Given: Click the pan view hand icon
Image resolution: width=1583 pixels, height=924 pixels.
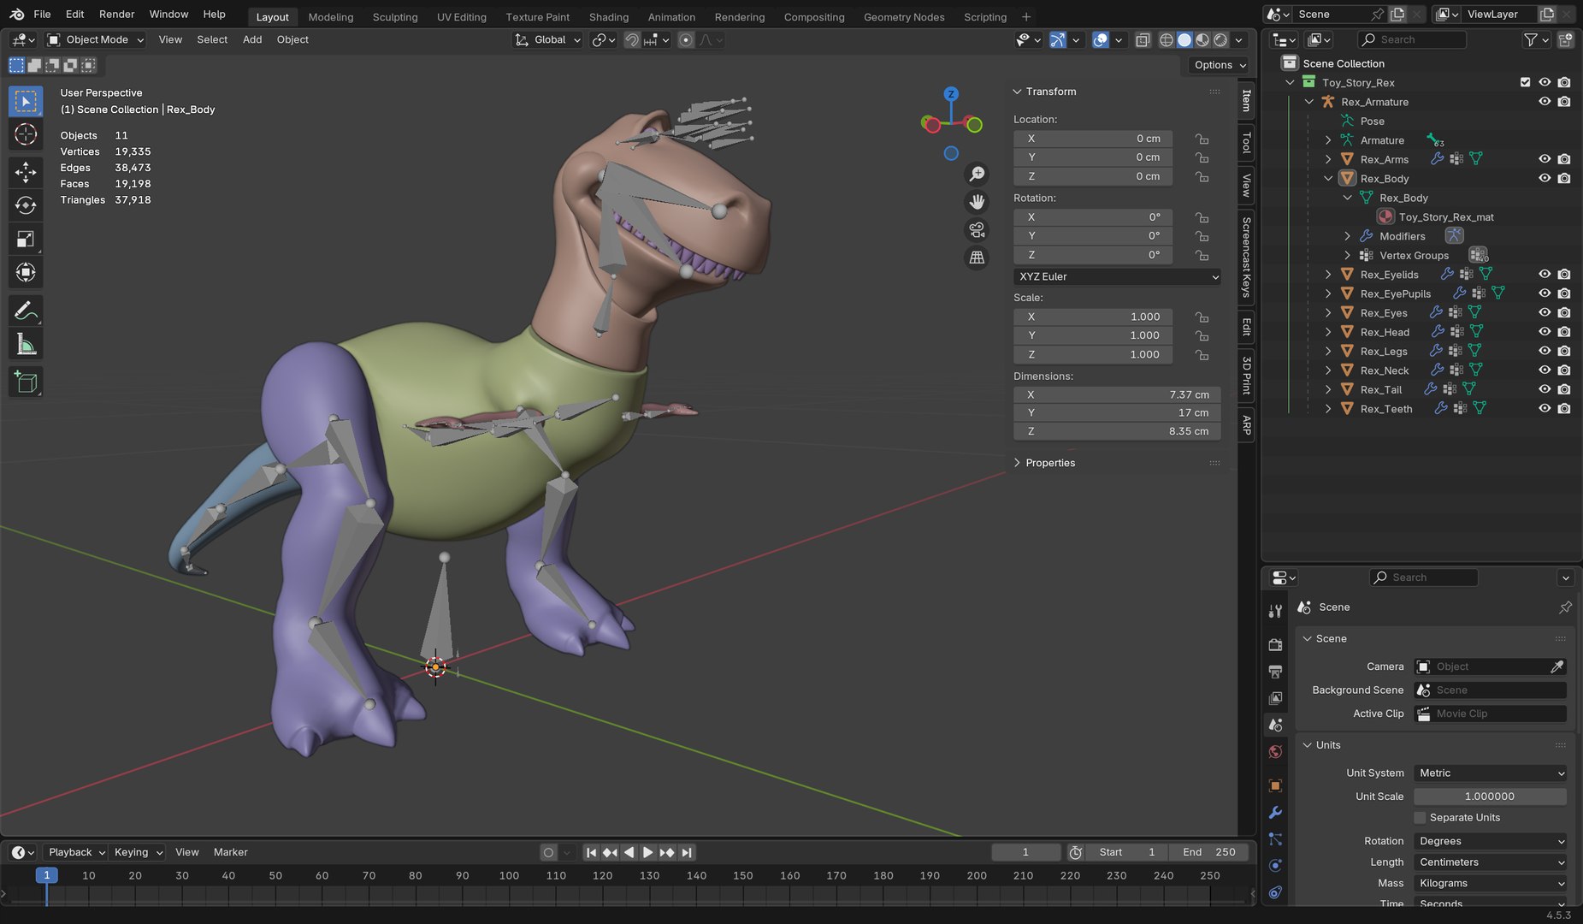Looking at the screenshot, I should click(977, 202).
